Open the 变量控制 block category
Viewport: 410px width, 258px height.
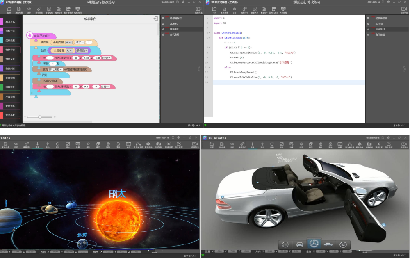coord(10,78)
